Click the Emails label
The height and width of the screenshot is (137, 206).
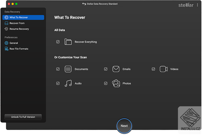point(126,69)
